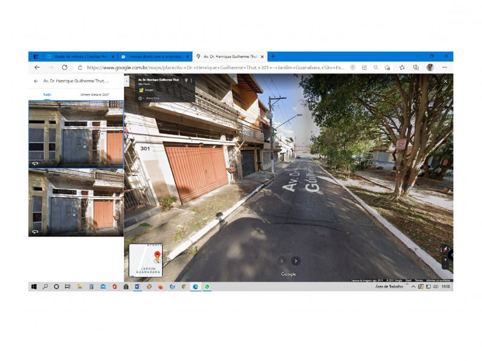The height and width of the screenshot is (361, 482).
Task: Zoom in on Street View image
Action: (x=445, y=260)
